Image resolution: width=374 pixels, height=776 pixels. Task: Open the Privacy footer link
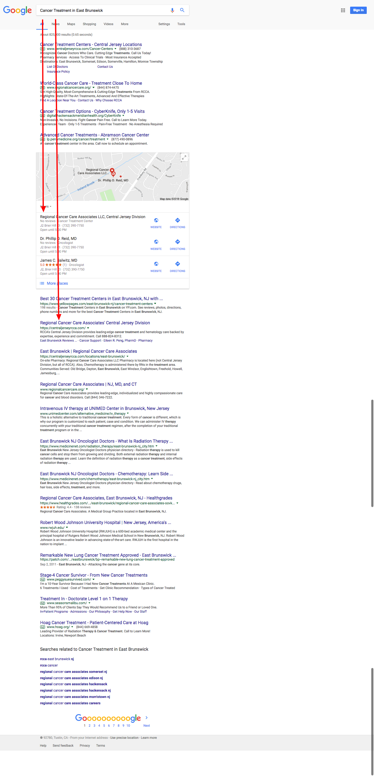click(85, 745)
